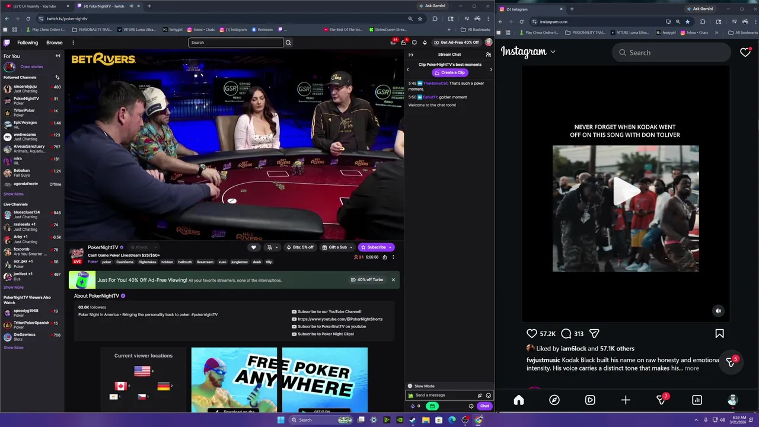Click the Instagram search field
Image resolution: width=759 pixels, height=427 pixels.
tap(671, 53)
